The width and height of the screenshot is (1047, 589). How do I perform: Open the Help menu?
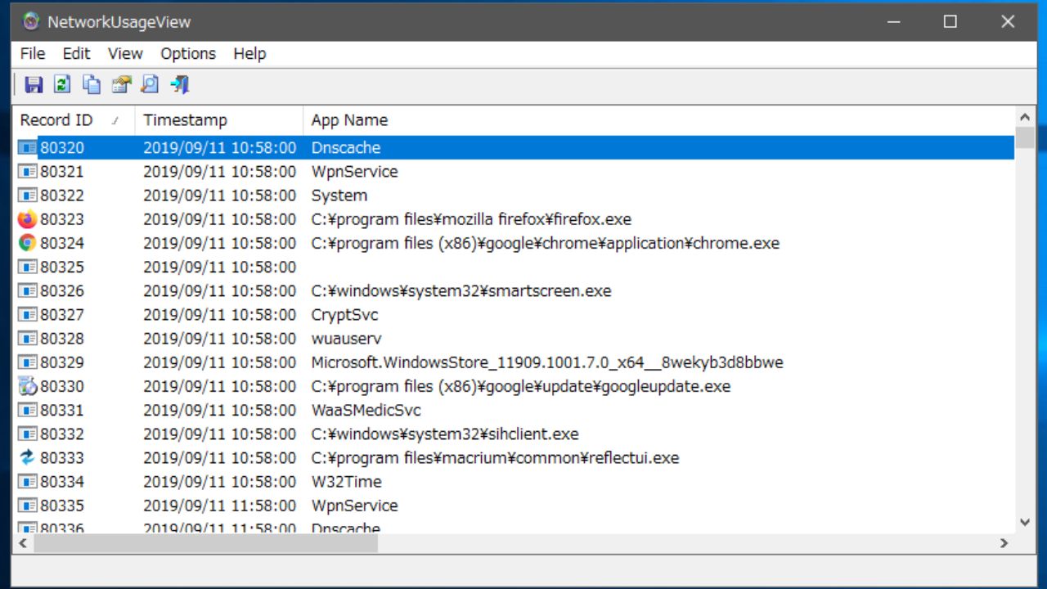249,53
